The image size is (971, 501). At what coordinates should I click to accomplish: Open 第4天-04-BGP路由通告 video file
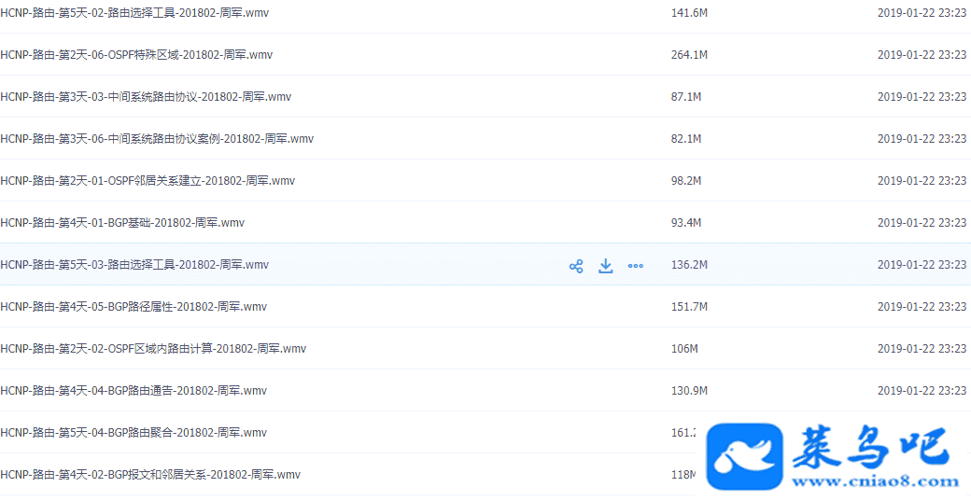[x=134, y=391]
